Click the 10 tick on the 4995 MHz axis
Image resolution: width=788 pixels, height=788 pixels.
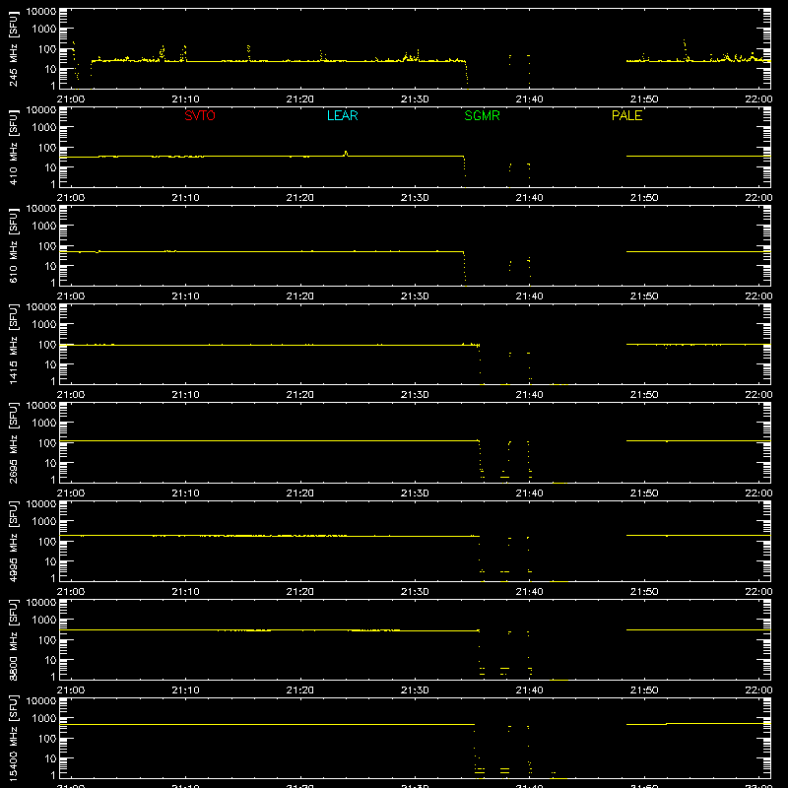point(50,561)
